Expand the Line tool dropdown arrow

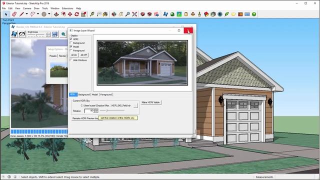(x=26, y=14)
